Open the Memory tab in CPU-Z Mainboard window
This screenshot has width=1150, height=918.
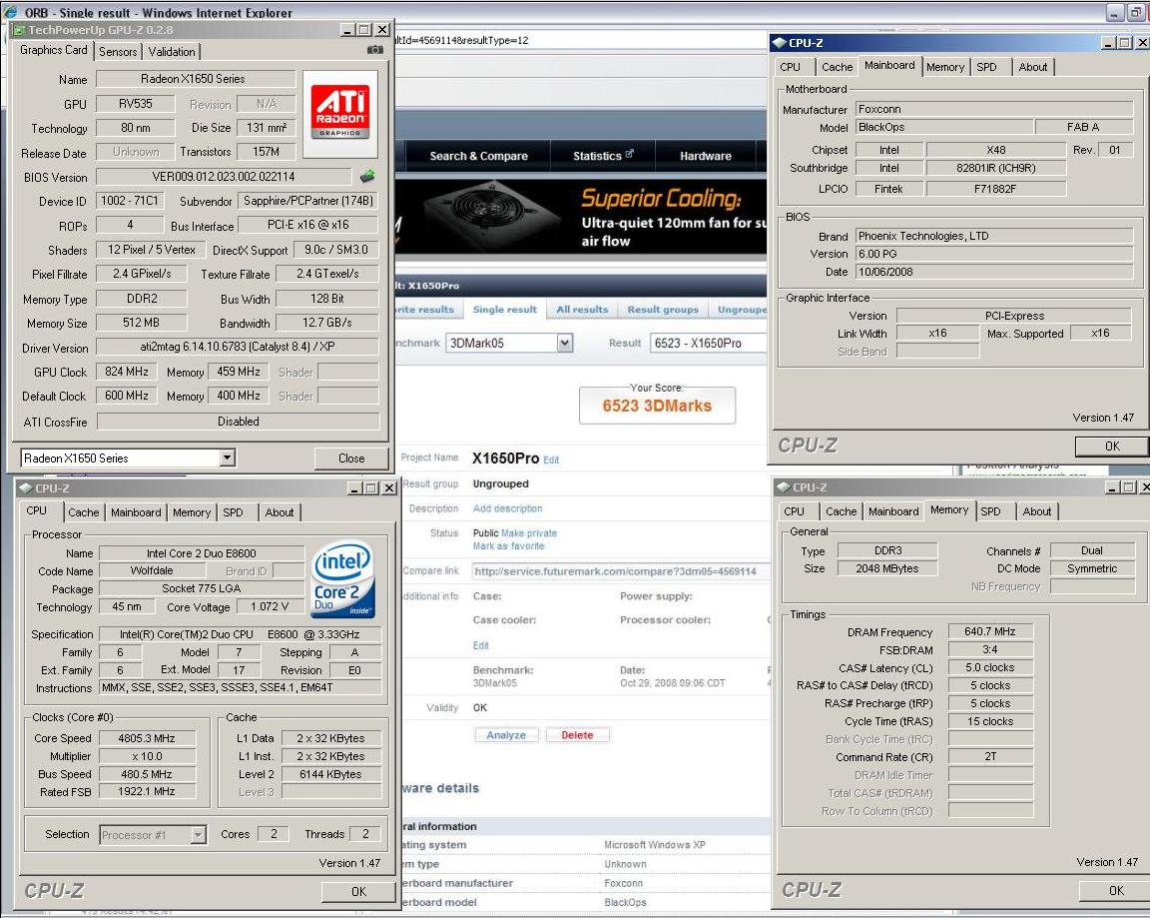[x=944, y=67]
